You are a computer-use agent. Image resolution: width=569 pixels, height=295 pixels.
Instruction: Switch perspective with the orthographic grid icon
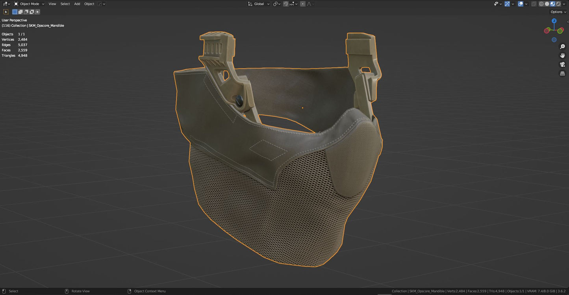[562, 73]
